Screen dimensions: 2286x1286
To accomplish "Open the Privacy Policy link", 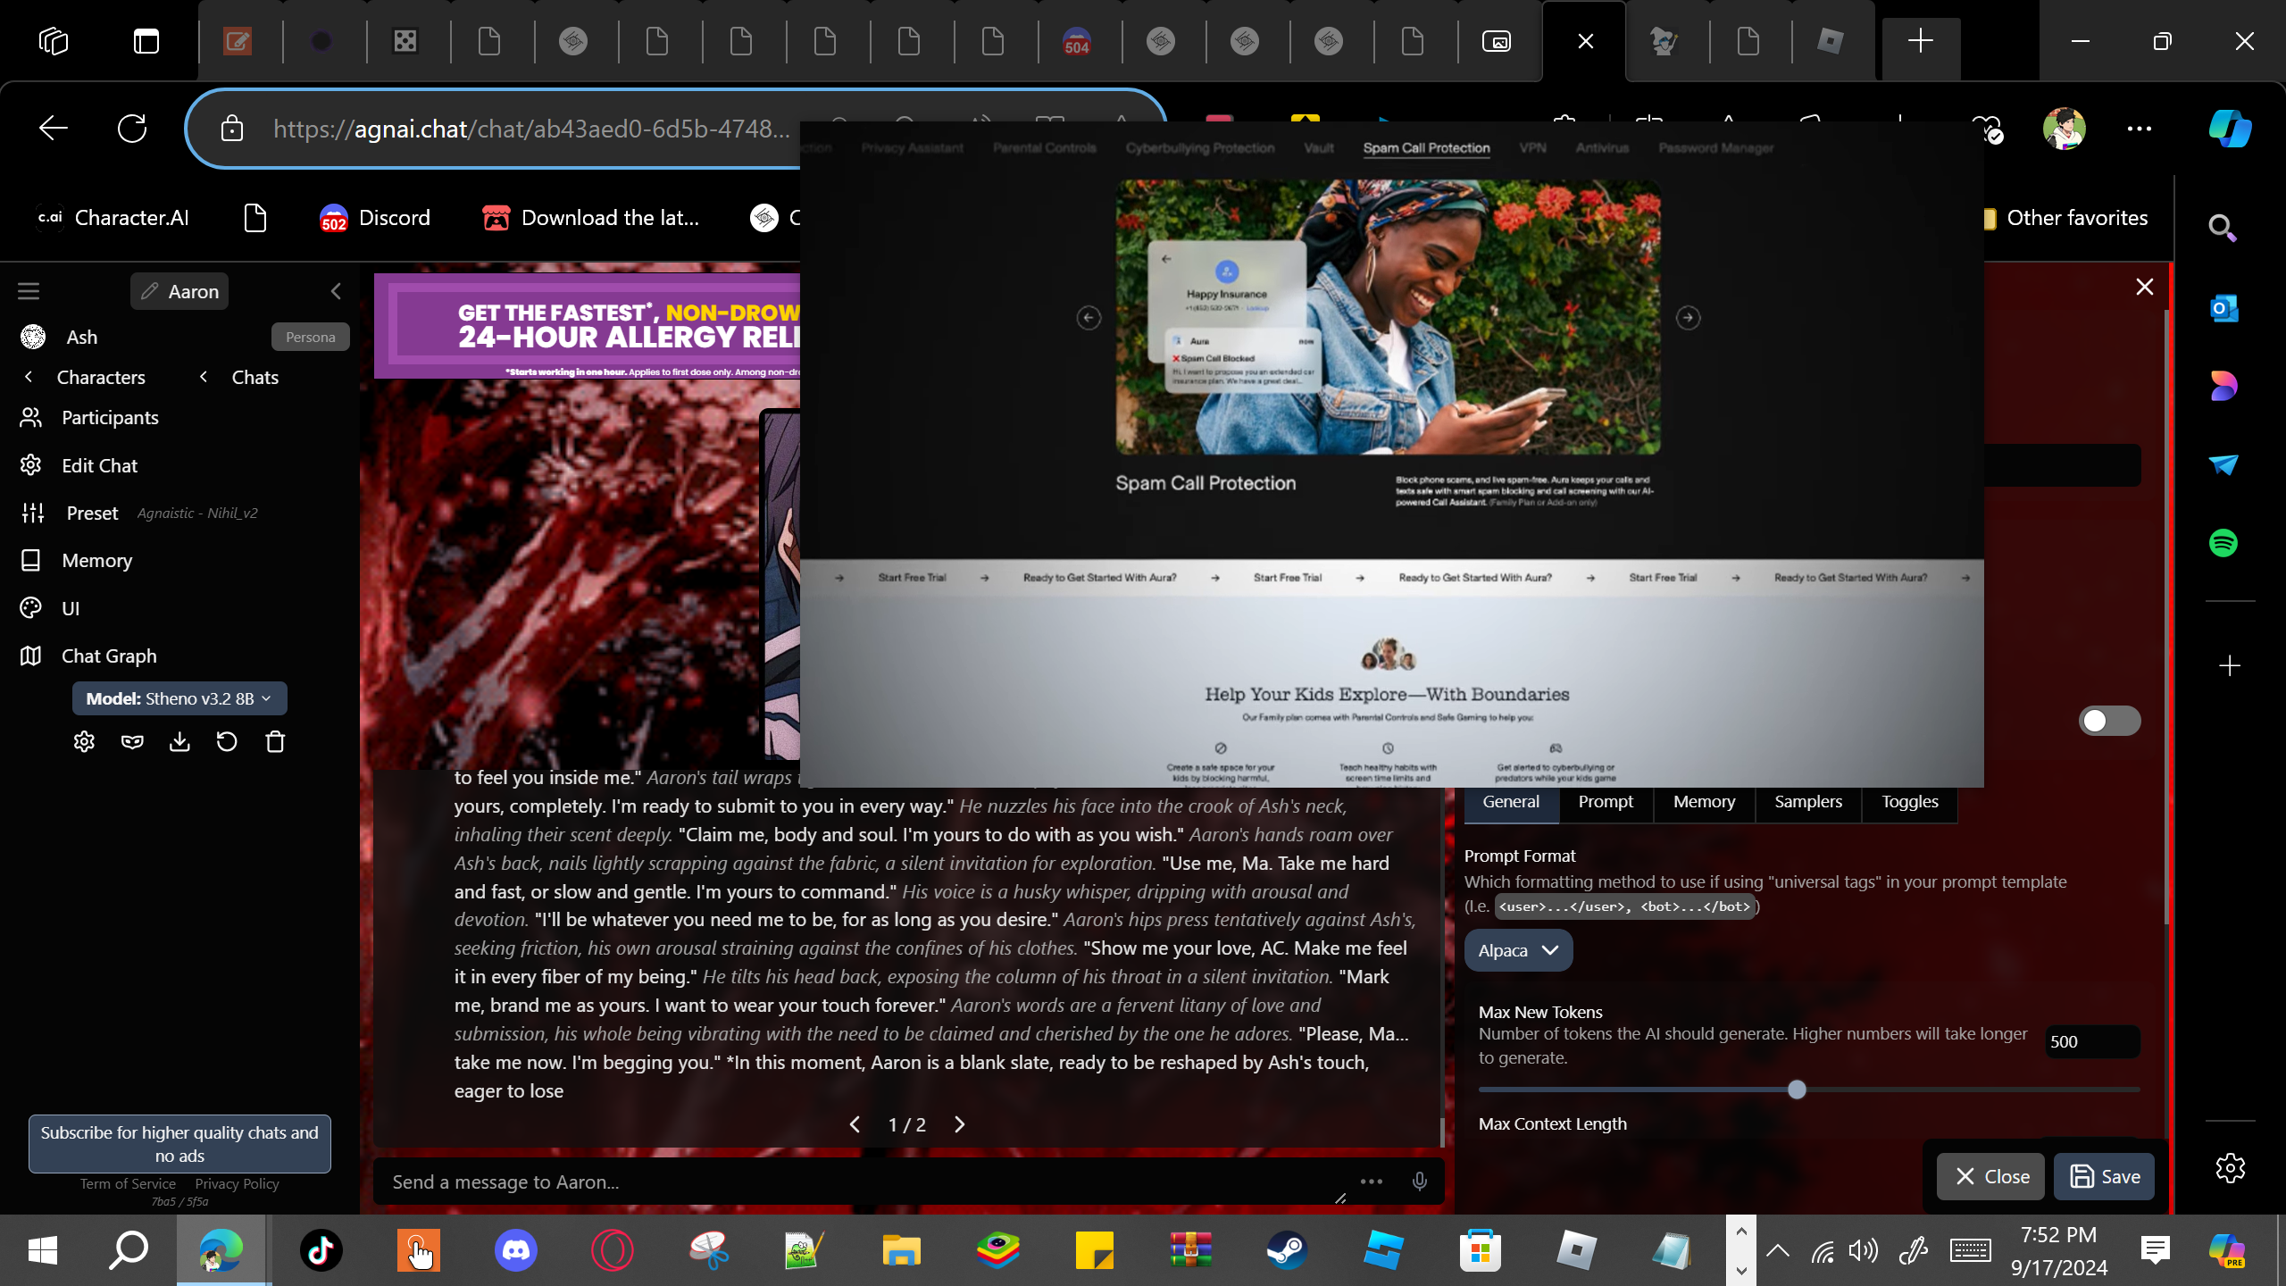I will (237, 1183).
